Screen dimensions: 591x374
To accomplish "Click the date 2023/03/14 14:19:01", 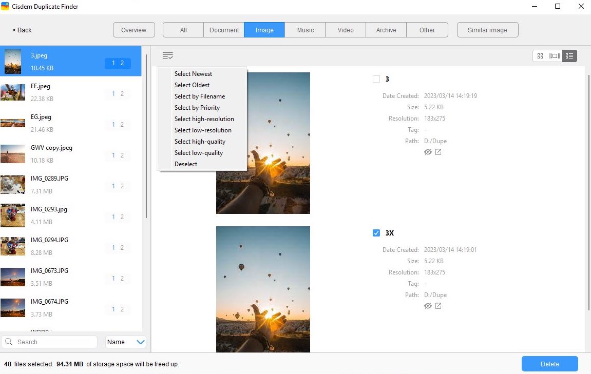I will 450,249.
